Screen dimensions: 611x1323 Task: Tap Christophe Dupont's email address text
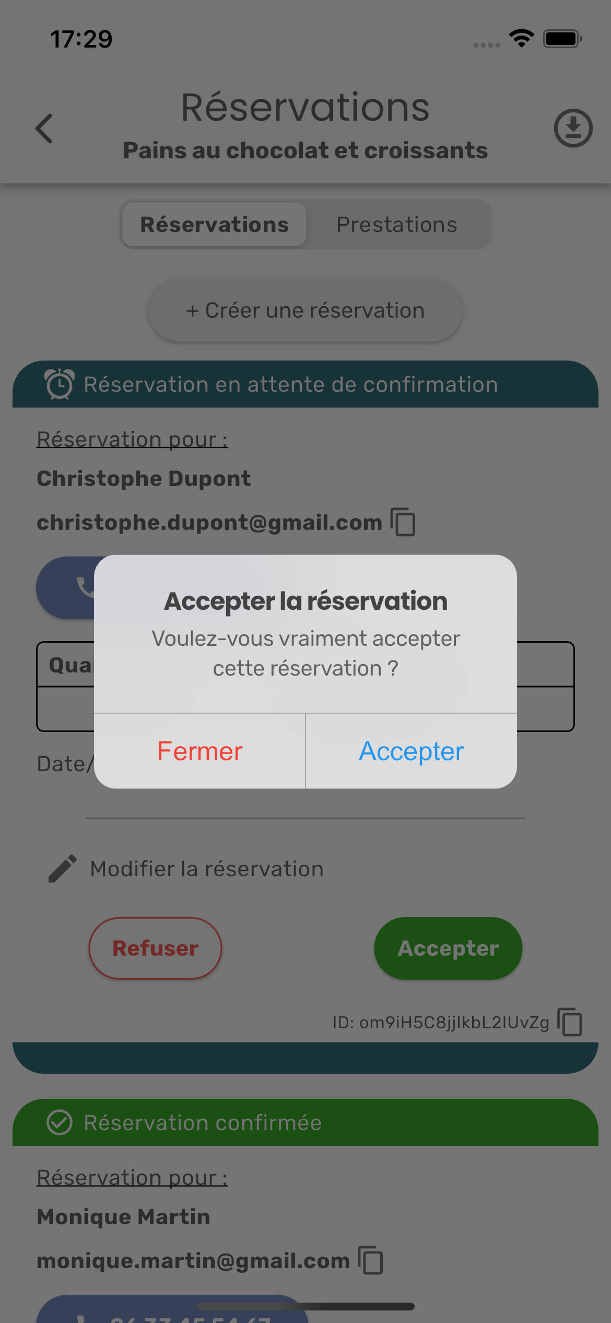[209, 523]
